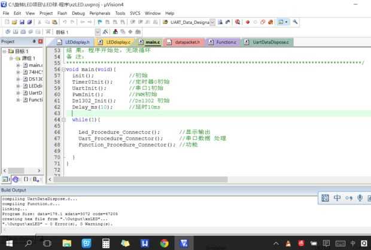Open the Configuration wrench icon
This screenshot has height=250, width=371.
[295, 22]
